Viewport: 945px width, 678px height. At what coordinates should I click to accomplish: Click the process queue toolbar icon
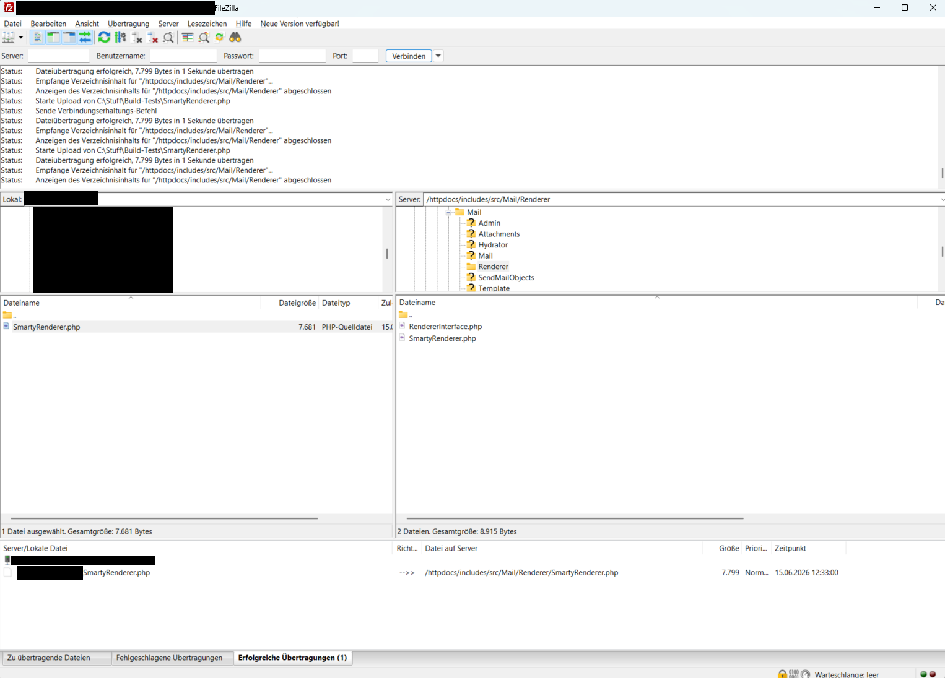click(120, 38)
